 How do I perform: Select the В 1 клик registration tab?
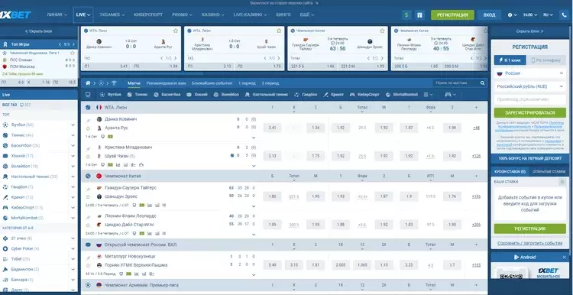[510, 60]
